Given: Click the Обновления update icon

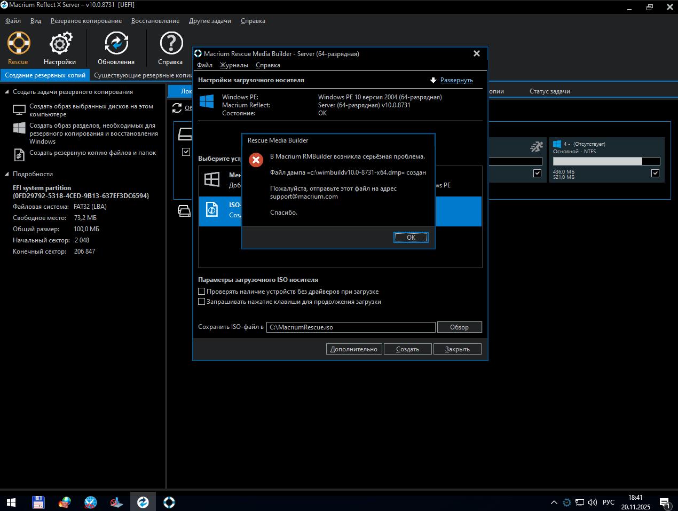Looking at the screenshot, I should click(116, 44).
